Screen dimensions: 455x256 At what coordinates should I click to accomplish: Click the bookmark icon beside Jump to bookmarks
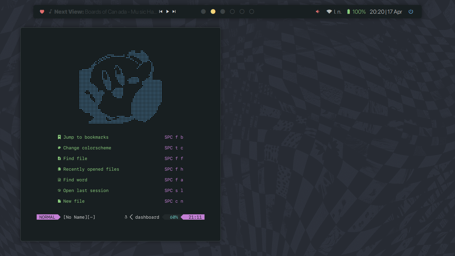(59, 137)
